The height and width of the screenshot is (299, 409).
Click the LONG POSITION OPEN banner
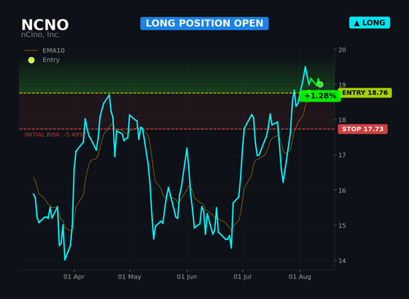(204, 23)
